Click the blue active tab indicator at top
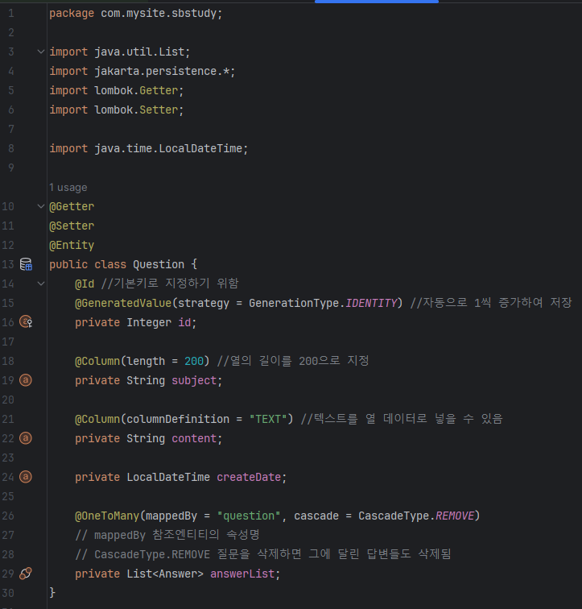 click(x=377, y=2)
